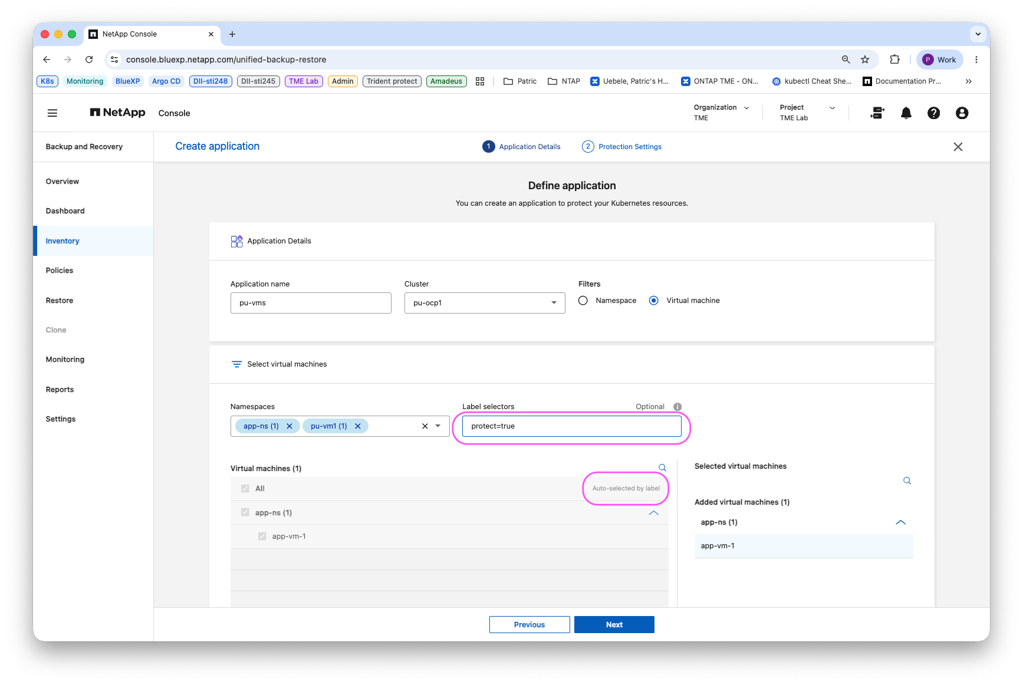Screen dimensions: 1023x685
Task: Select the Namespace filter radio button
Action: tap(583, 301)
